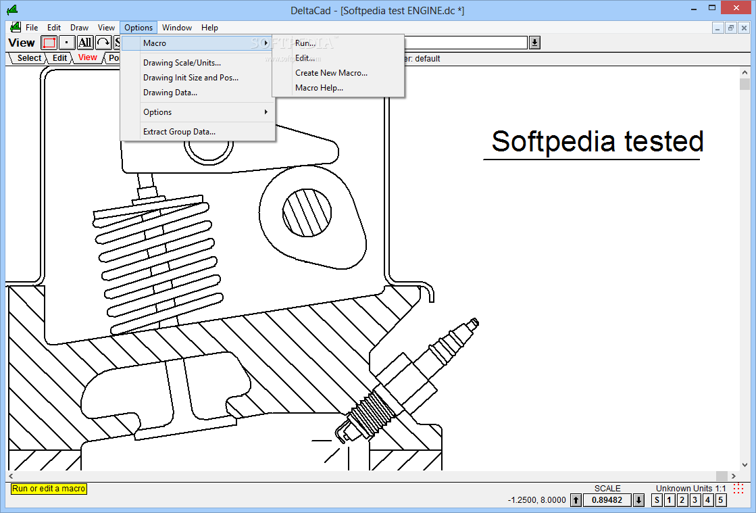Open the Help menu
Image resolution: width=756 pixels, height=513 pixels.
[x=209, y=28]
